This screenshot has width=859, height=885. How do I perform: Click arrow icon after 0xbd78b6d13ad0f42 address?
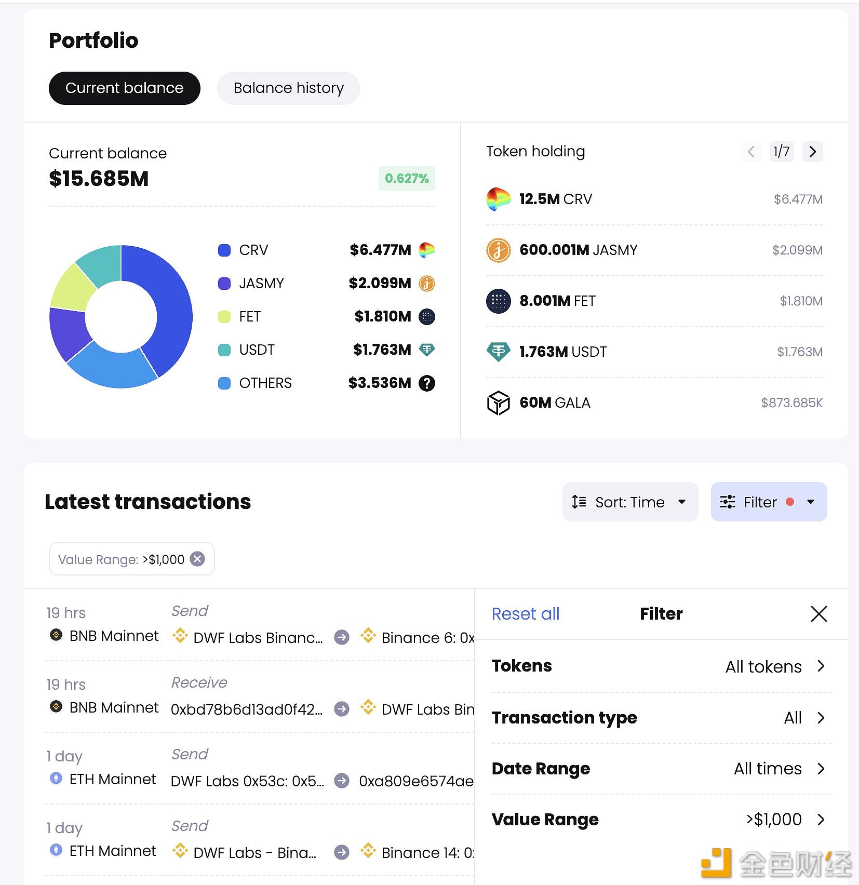(x=342, y=709)
